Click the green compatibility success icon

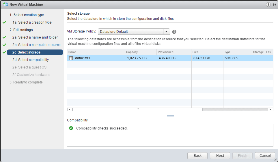pos(71,128)
